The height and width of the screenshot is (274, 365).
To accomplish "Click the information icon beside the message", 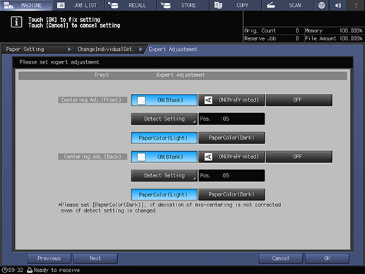I will 16,22.
